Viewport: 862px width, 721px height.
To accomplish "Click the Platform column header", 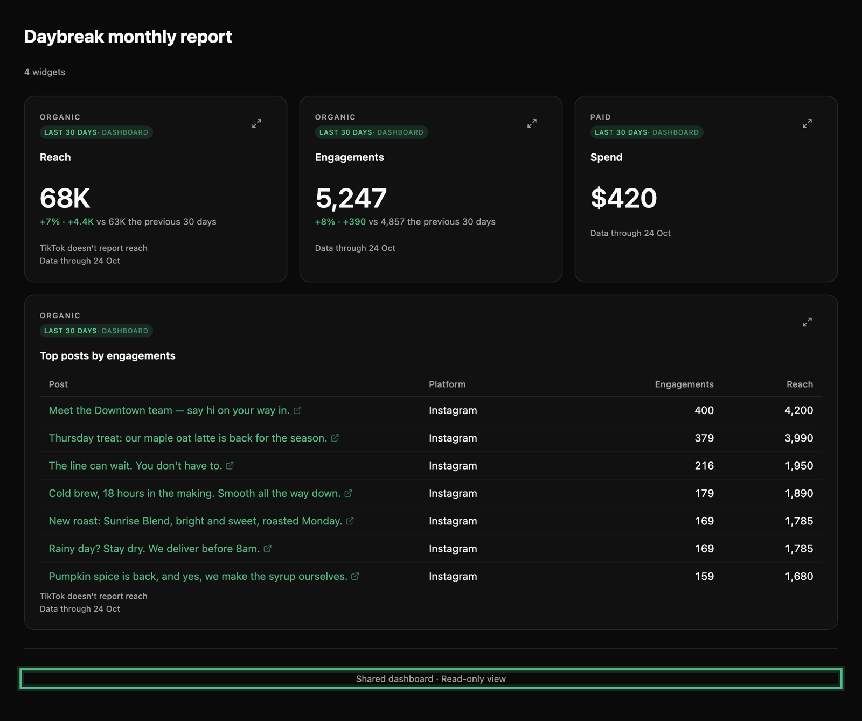I will click(x=447, y=384).
